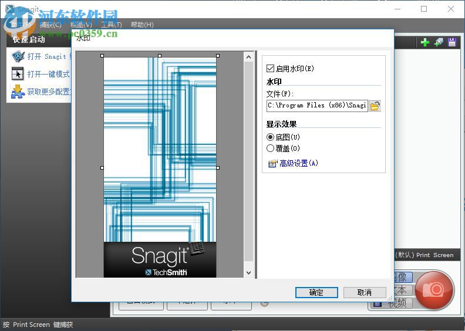Close the Snagit window

pyautogui.click(x=451, y=9)
